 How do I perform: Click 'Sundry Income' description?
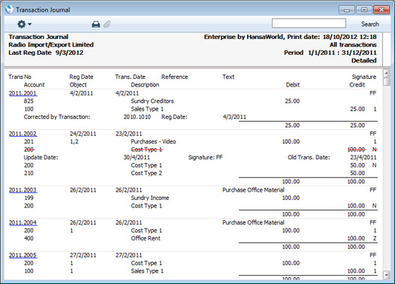(150, 198)
